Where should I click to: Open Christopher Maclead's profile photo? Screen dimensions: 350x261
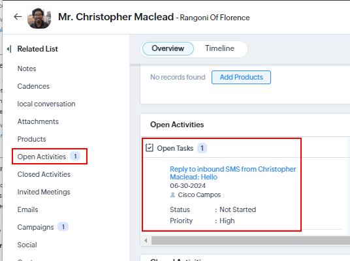point(39,17)
